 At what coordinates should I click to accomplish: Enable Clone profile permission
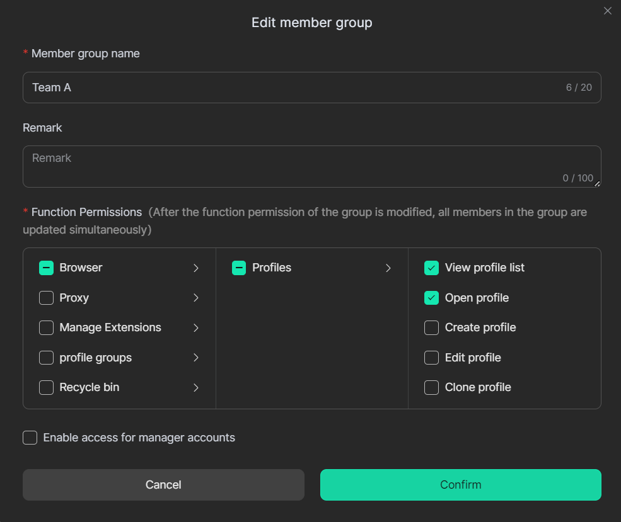[431, 387]
